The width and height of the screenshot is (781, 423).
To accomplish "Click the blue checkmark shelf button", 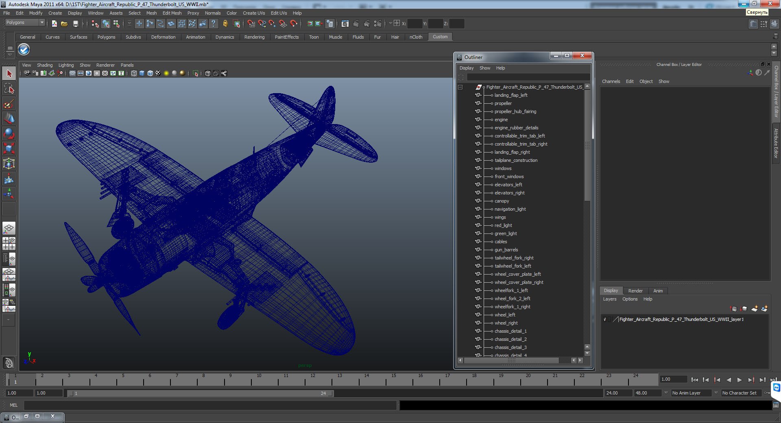I will click(24, 50).
